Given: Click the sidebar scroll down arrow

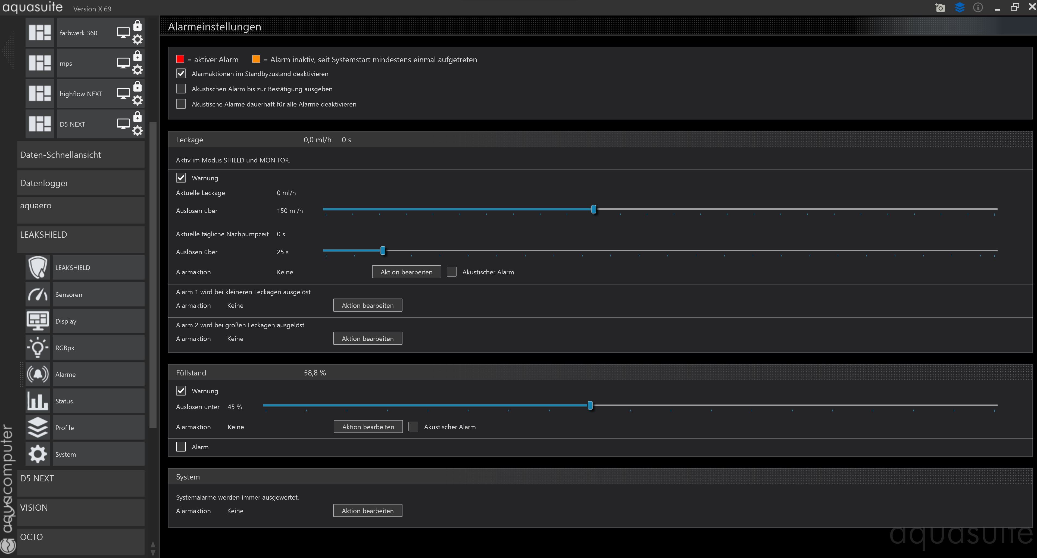Looking at the screenshot, I should point(152,553).
